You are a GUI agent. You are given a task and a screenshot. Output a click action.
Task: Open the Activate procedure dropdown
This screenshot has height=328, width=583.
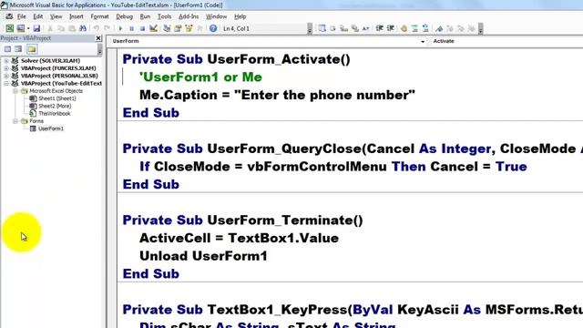506,41
